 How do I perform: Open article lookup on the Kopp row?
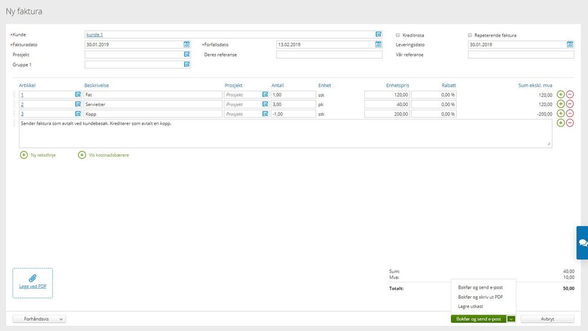coord(78,114)
